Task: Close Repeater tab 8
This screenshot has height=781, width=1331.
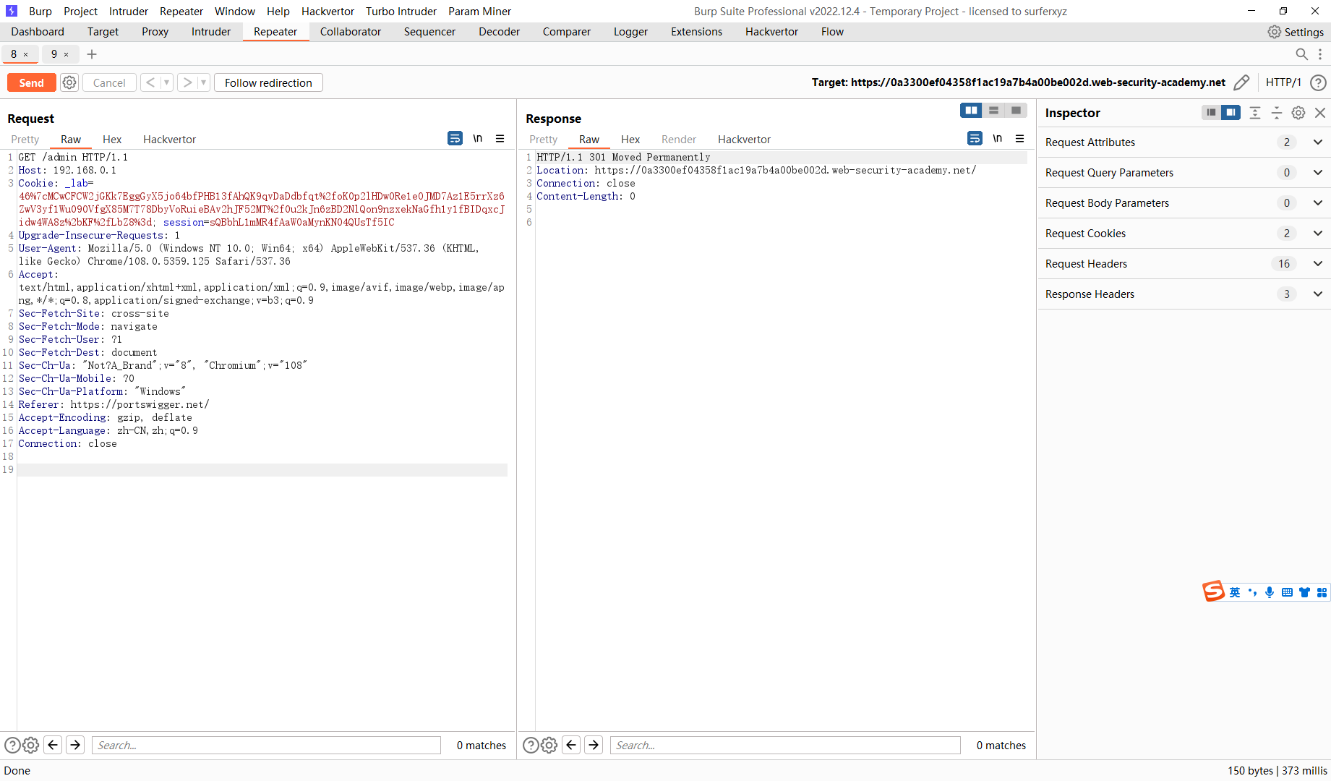Action: click(26, 55)
